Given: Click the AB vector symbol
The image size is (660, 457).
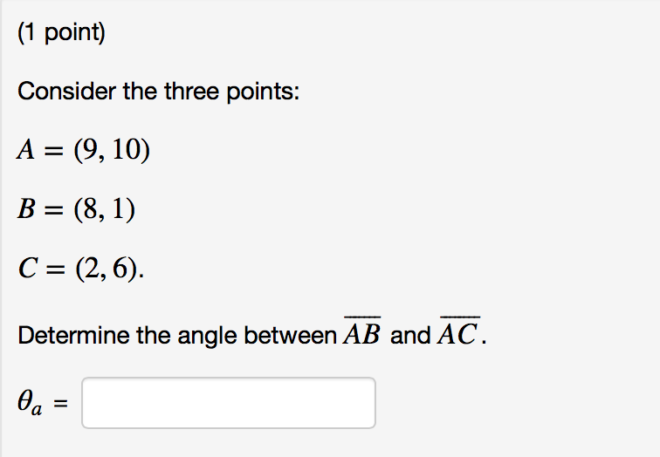Looking at the screenshot, I should coord(361,333).
